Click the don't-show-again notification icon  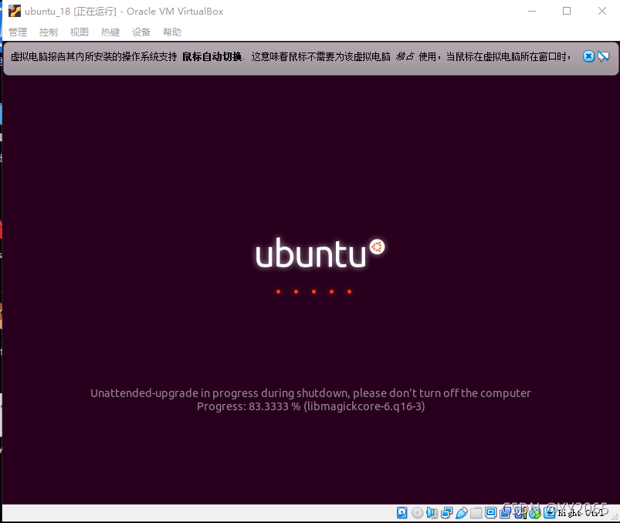point(603,56)
